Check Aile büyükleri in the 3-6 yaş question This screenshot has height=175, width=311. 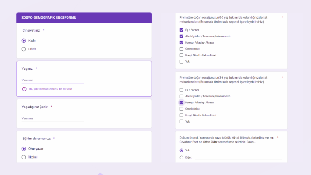click(x=182, y=96)
